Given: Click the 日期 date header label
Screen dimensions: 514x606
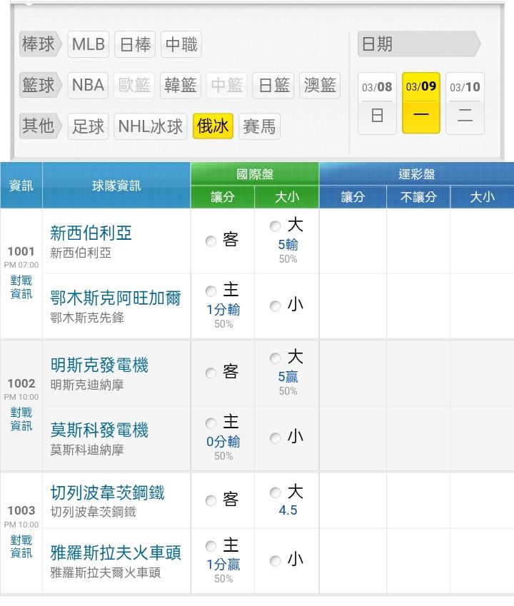Looking at the screenshot, I should [x=377, y=44].
